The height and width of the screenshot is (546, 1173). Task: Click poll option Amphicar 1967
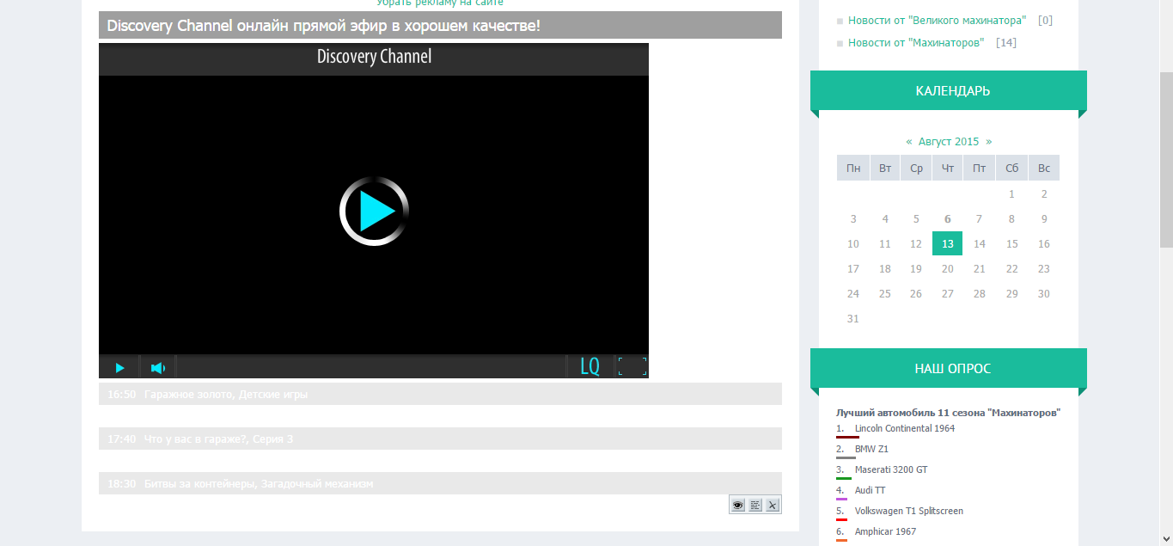click(x=885, y=531)
